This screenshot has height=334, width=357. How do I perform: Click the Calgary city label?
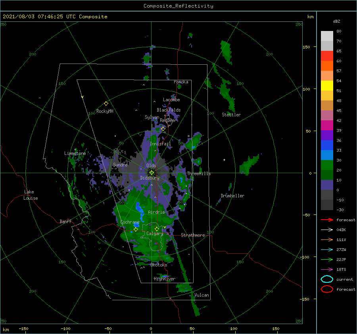pyautogui.click(x=155, y=234)
